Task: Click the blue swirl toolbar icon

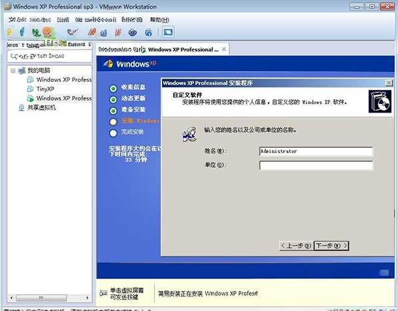Action: pyautogui.click(x=133, y=32)
